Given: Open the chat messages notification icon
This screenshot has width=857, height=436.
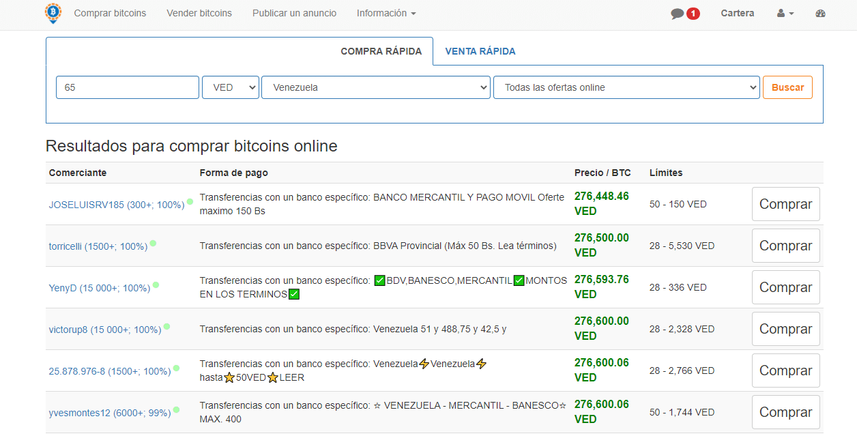Looking at the screenshot, I should [x=678, y=14].
